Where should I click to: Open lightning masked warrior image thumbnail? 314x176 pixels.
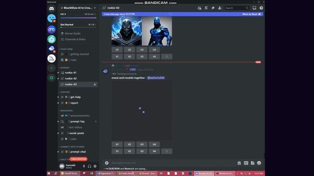127,31
